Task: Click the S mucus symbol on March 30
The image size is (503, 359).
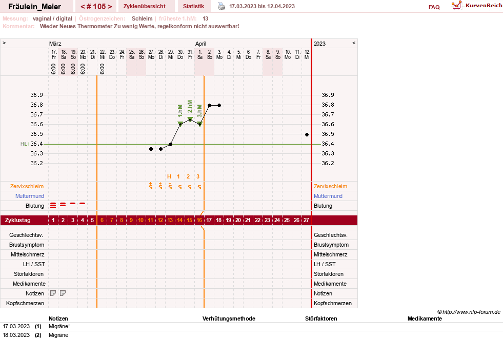Action: pos(180,187)
